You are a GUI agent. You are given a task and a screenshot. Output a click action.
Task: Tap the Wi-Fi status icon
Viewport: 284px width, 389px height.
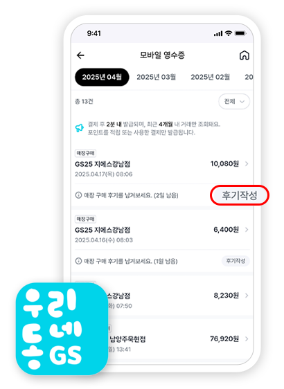pyautogui.click(x=229, y=33)
